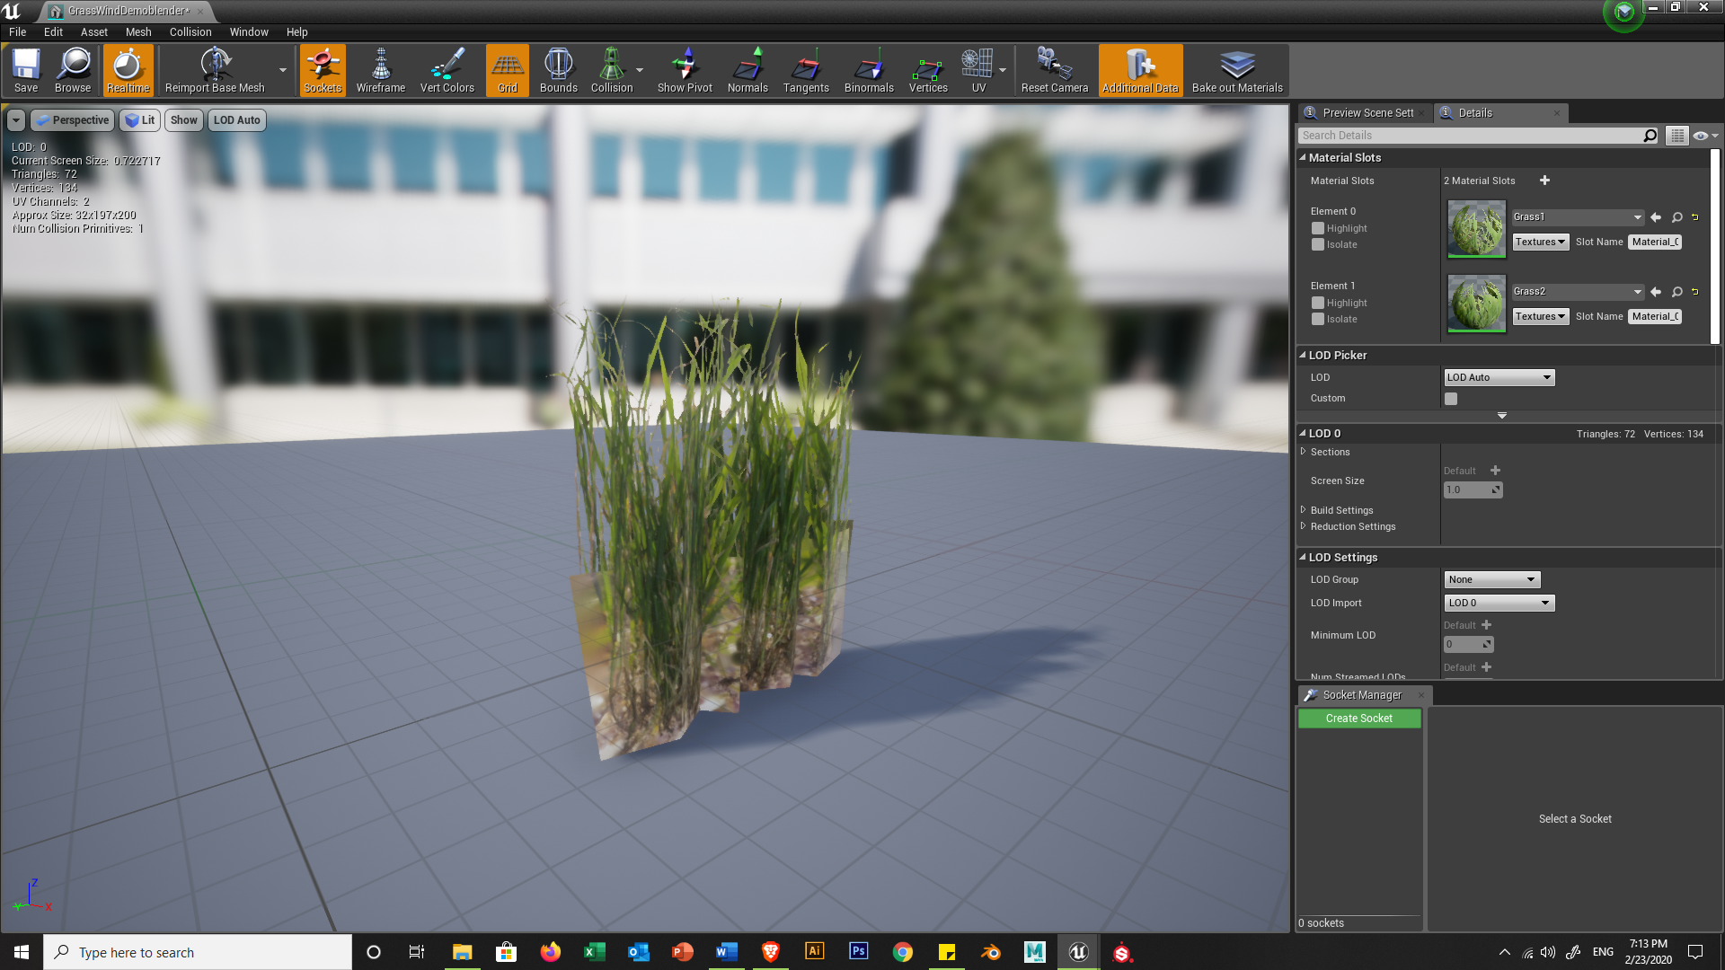Click the Reset Camera icon
Viewport: 1725px width, 970px height.
click(1054, 70)
